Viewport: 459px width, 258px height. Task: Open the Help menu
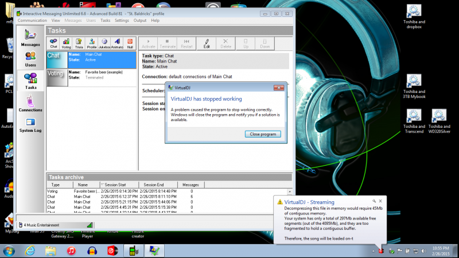pos(155,21)
